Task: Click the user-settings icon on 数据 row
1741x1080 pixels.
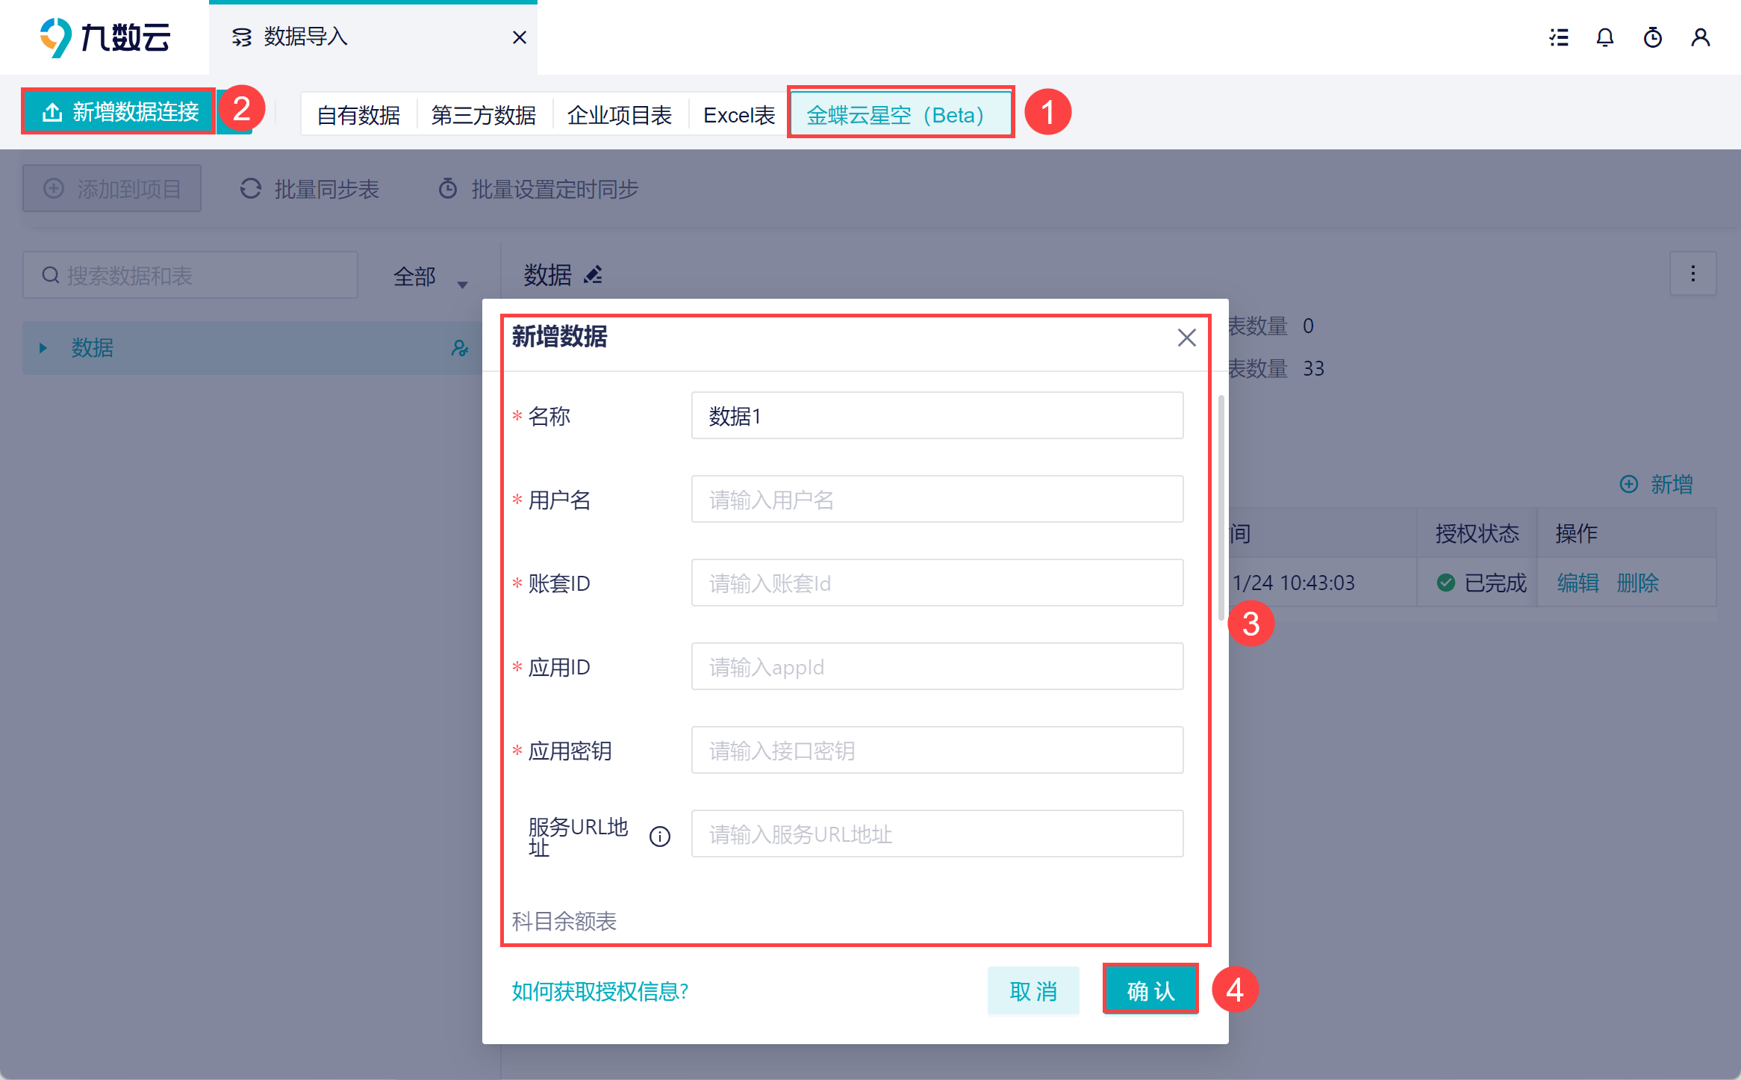Action: click(x=460, y=348)
